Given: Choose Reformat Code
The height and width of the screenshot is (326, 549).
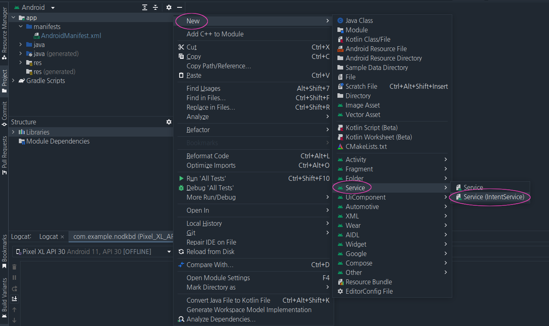Looking at the screenshot, I should 253,156.
